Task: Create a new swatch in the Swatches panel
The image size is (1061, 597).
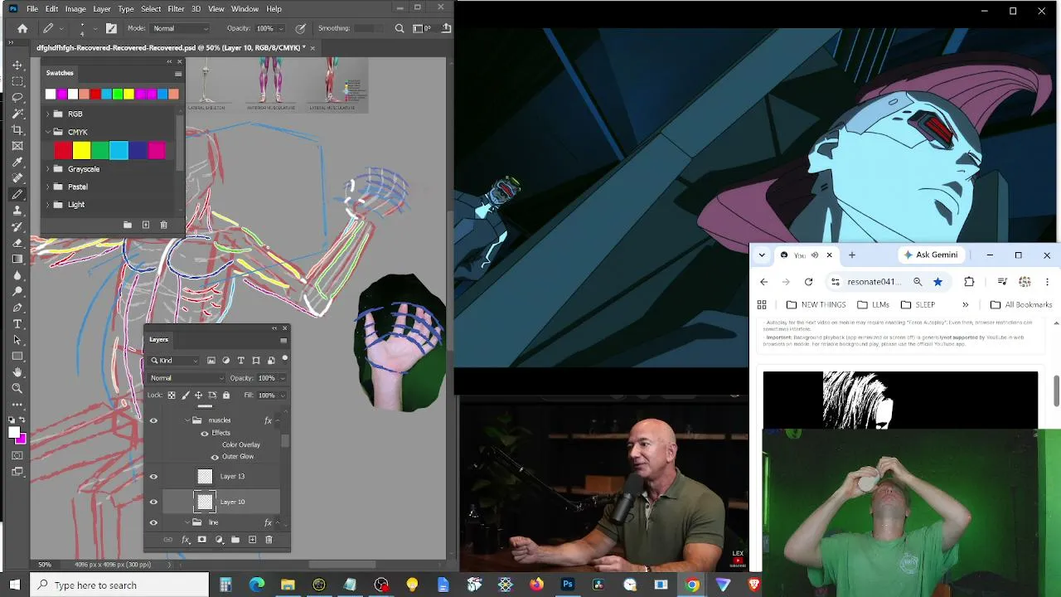Action: tap(146, 225)
